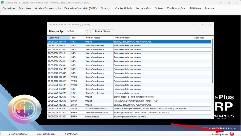The width and height of the screenshot is (241, 136).
Task: Click 'Atualização Autorizada' log message
Action: (141, 112)
